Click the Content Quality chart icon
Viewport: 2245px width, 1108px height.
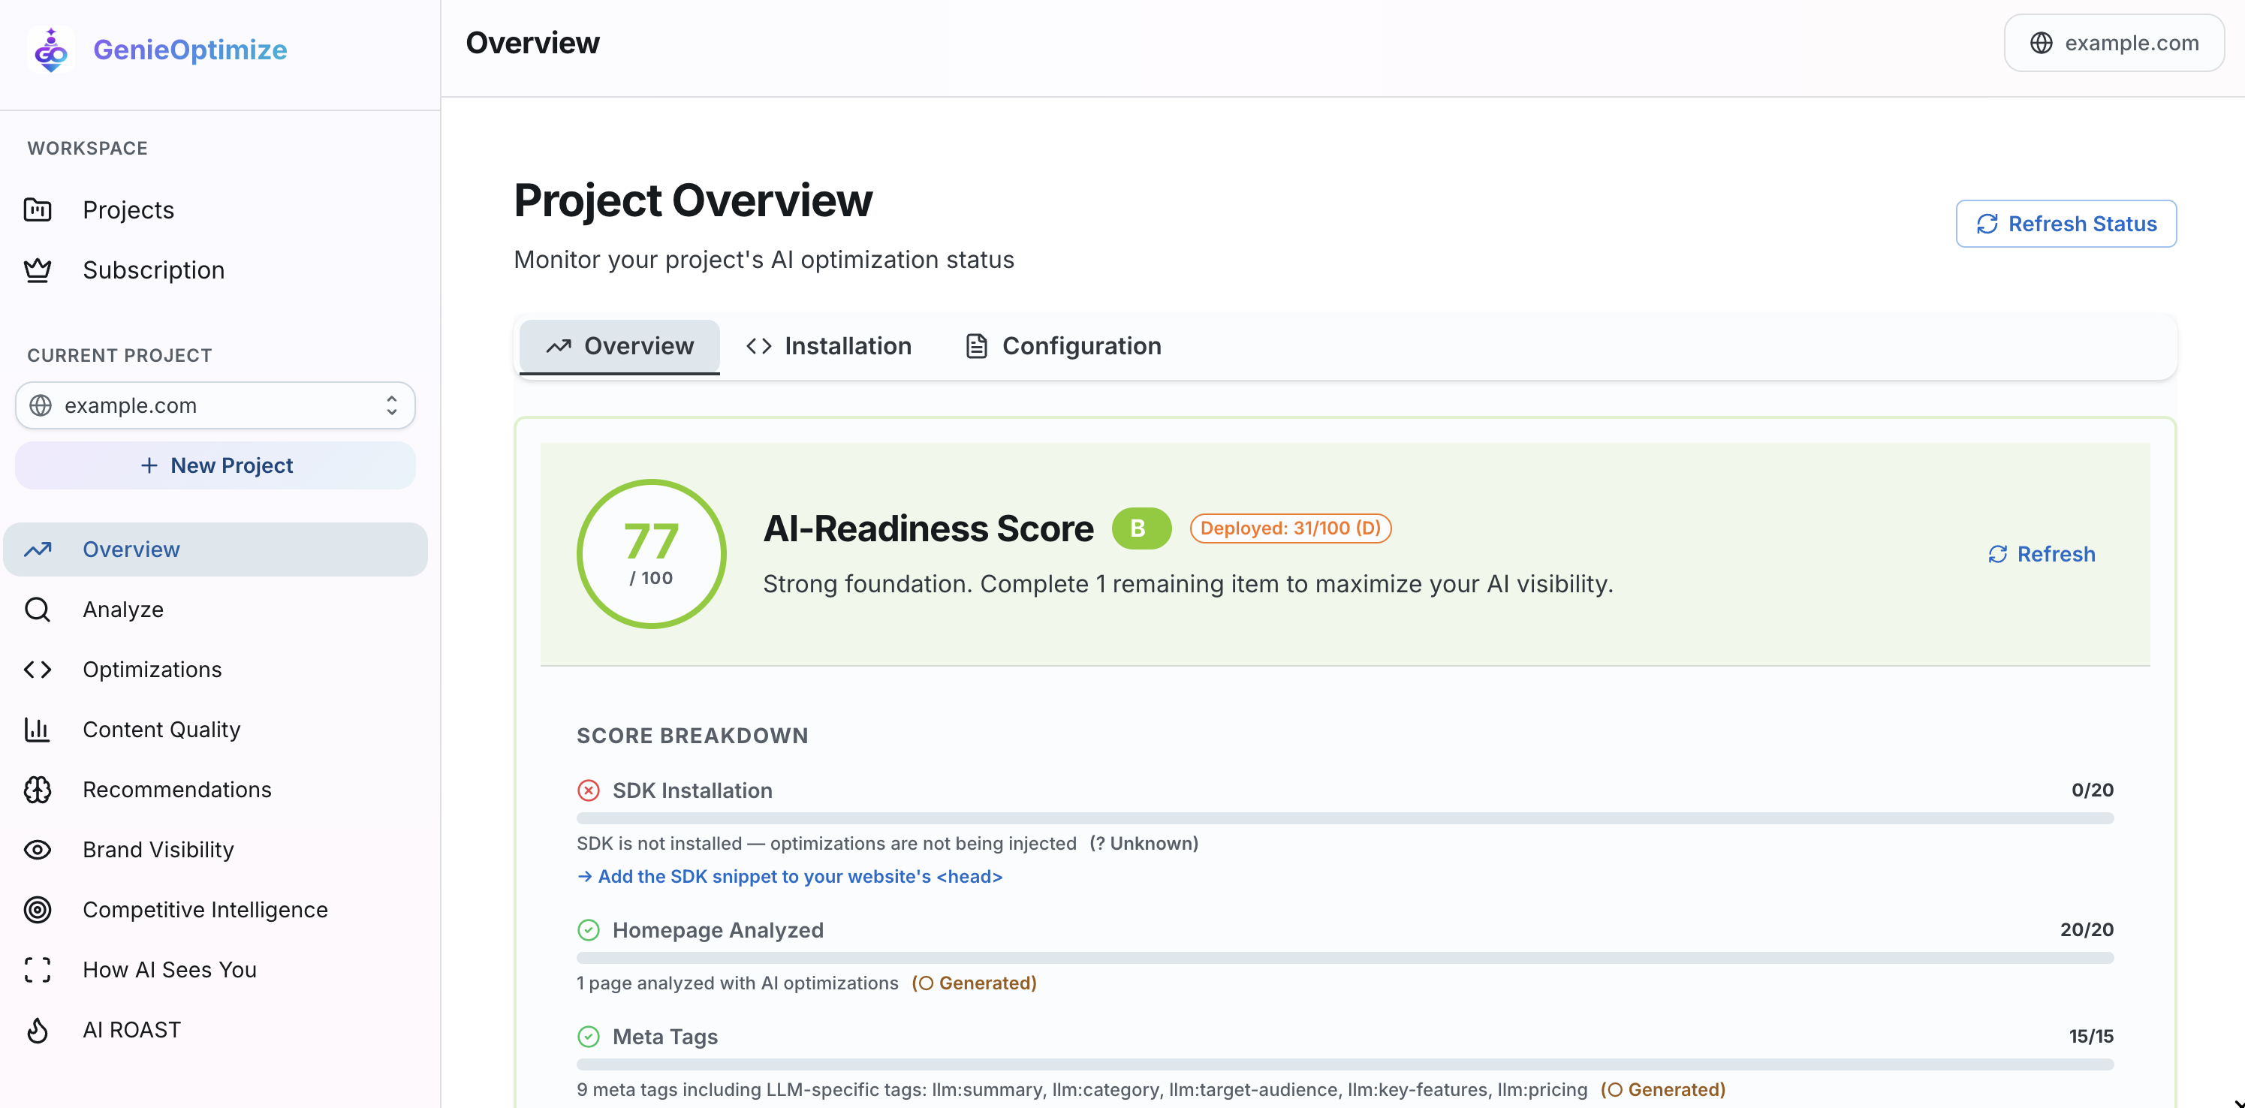pos(37,729)
